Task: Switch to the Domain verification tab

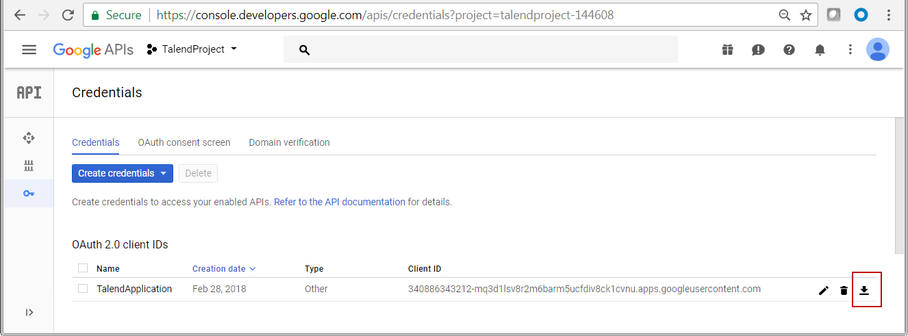Action: pyautogui.click(x=289, y=142)
